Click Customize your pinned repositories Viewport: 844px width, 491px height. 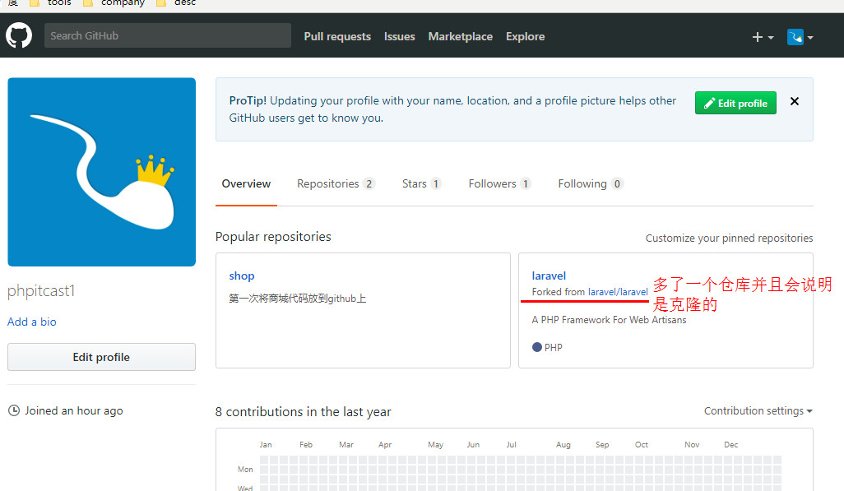[729, 238]
